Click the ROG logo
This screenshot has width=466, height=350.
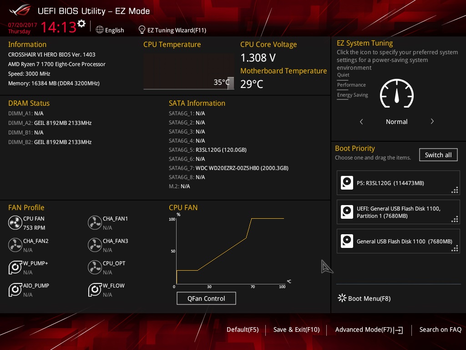click(20, 10)
